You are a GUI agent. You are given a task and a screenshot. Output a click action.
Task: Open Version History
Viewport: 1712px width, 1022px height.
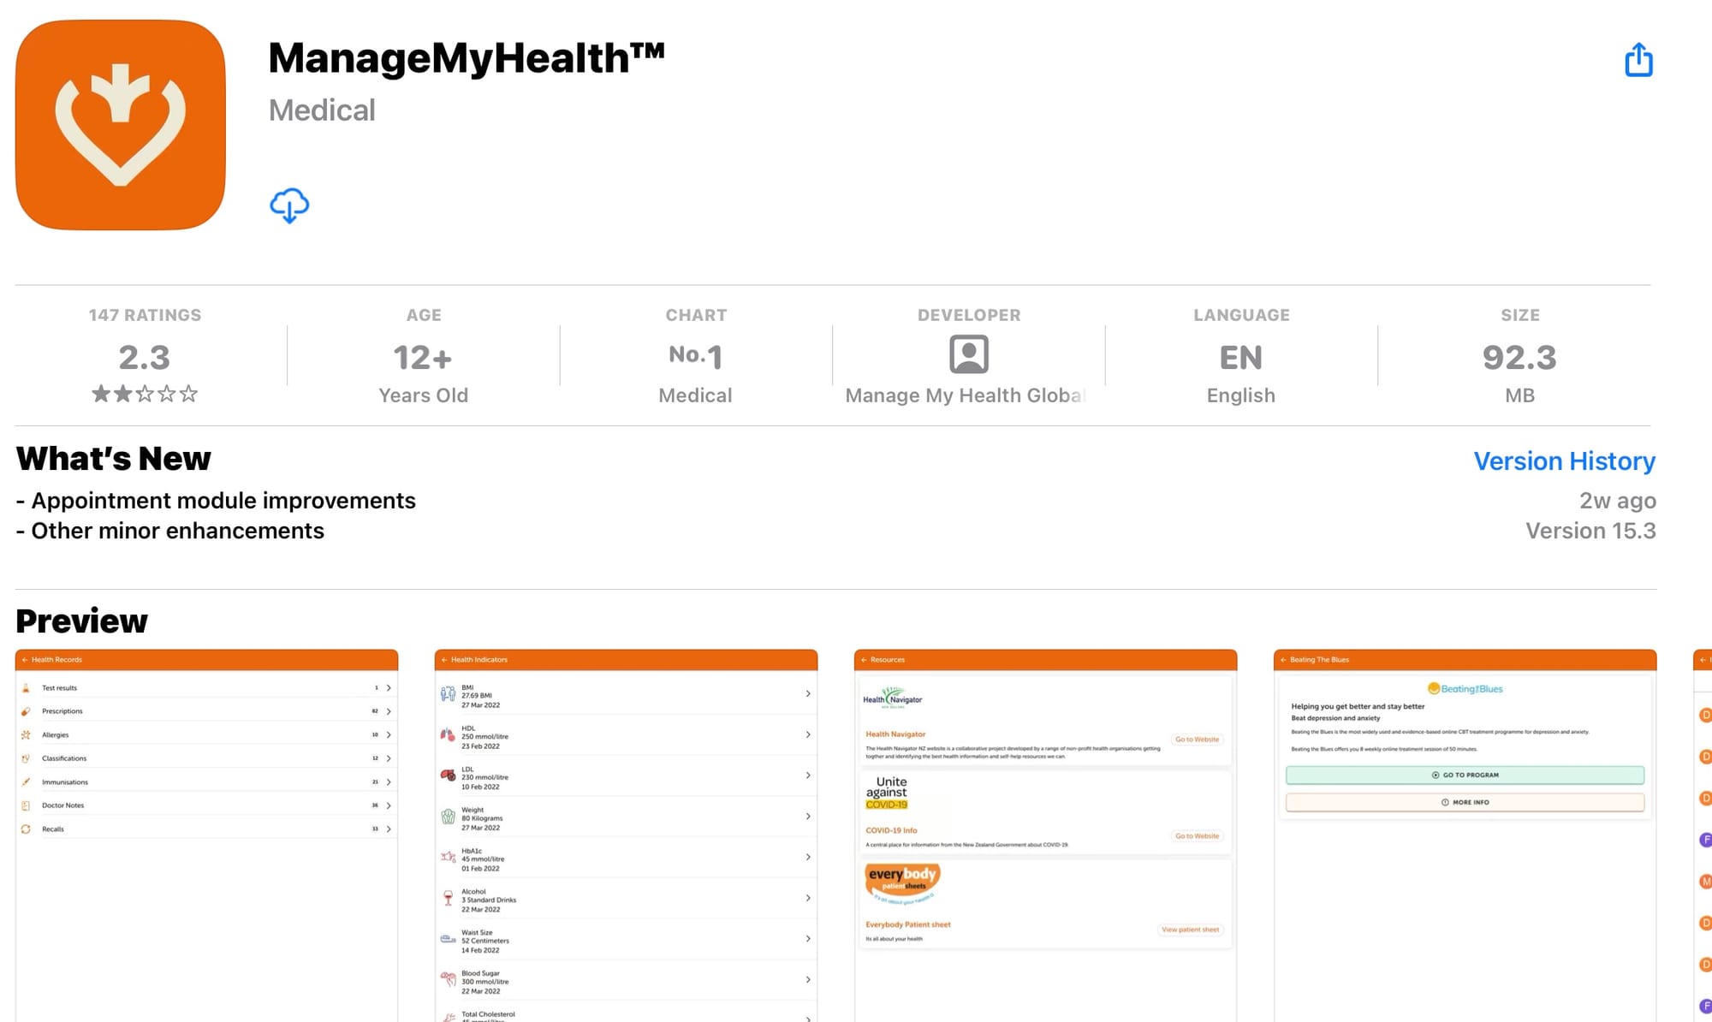(1564, 460)
